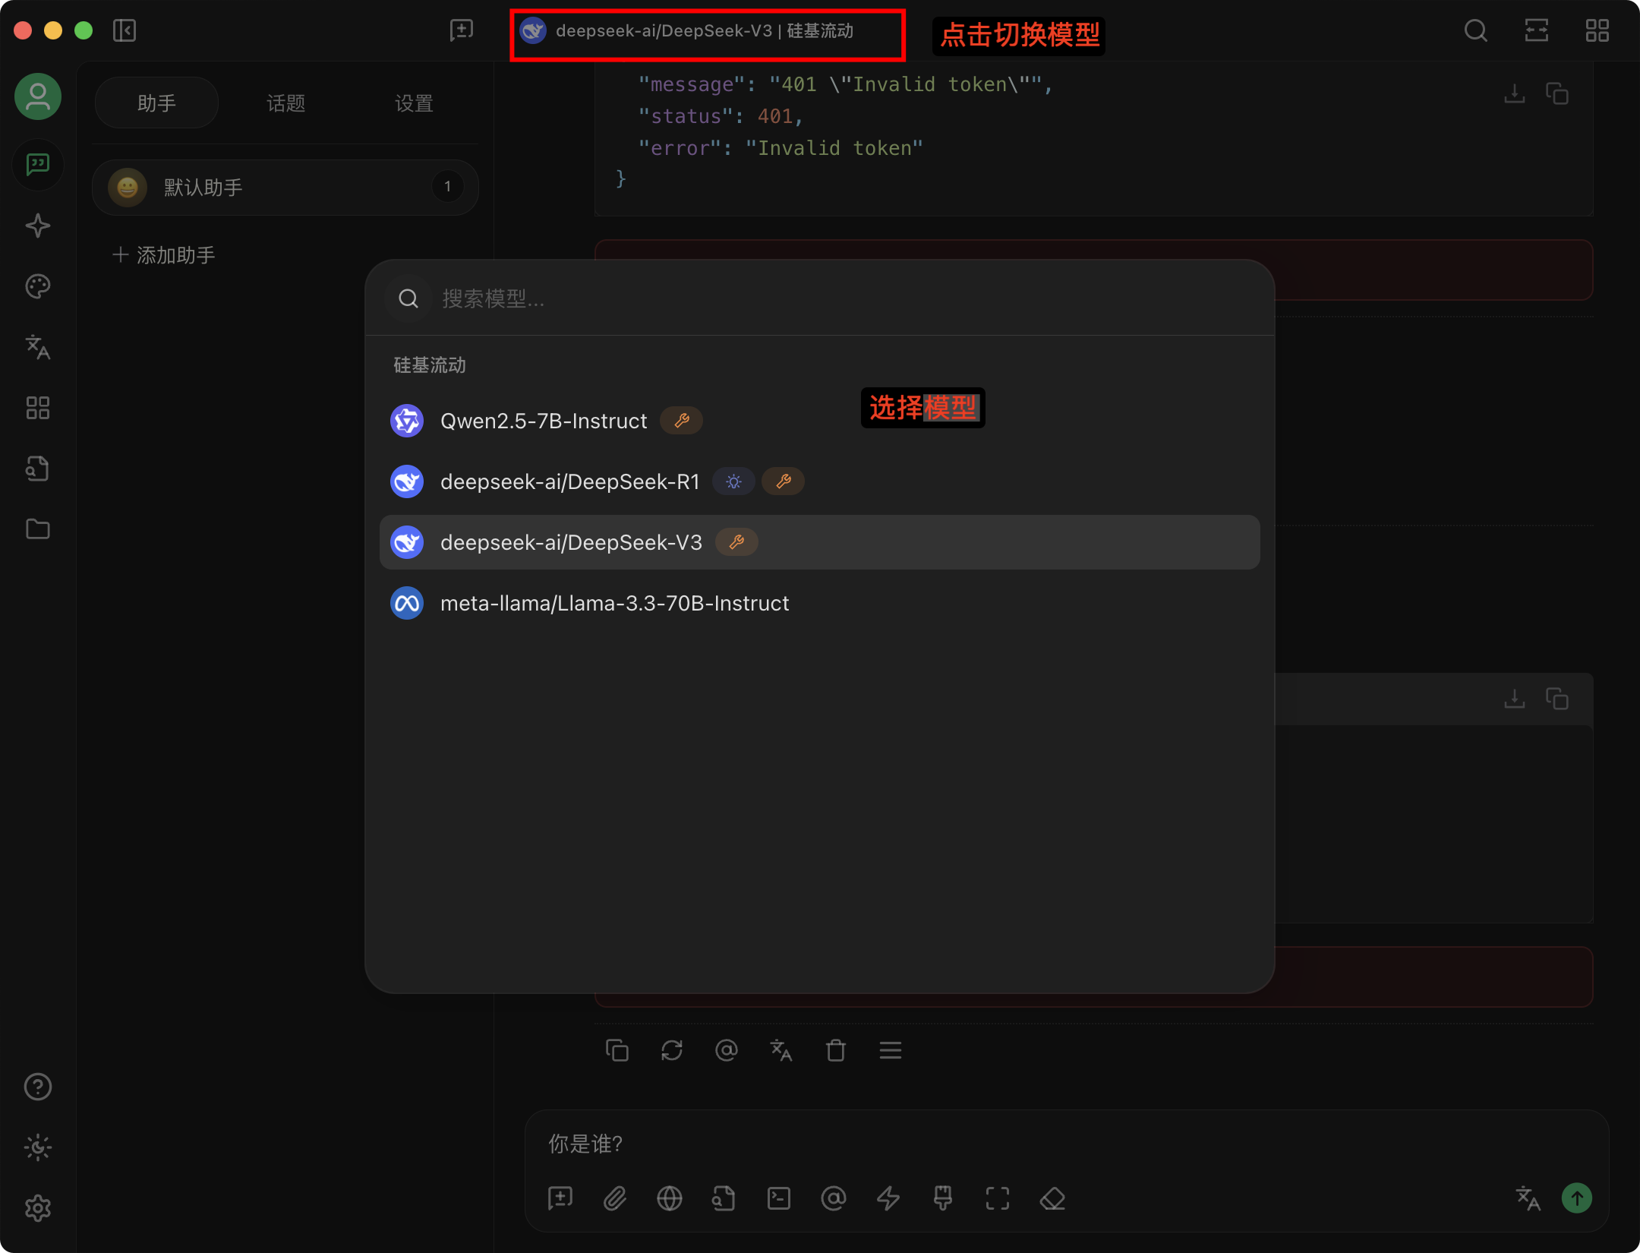The height and width of the screenshot is (1253, 1640).
Task: Open the knowledge base sidebar icon
Action: click(37, 469)
